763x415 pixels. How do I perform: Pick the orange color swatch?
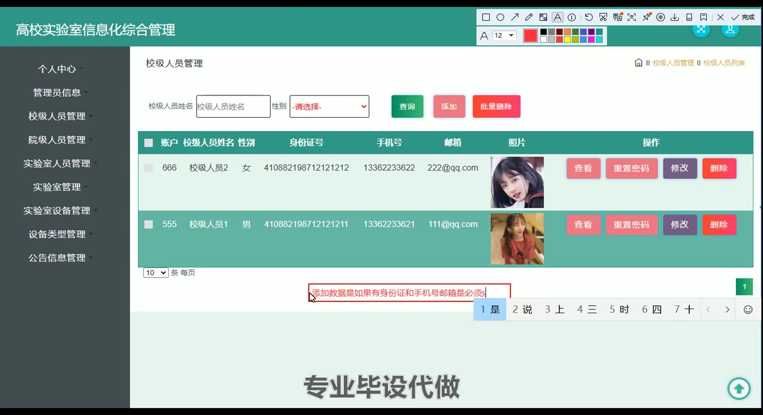(567, 32)
